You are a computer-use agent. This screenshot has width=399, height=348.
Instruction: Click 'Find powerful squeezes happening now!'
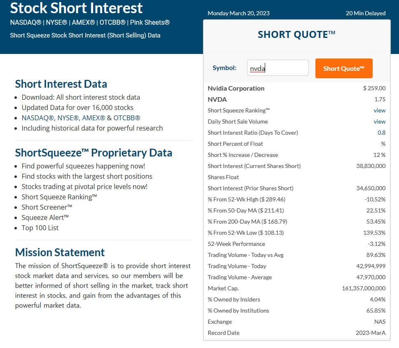click(83, 166)
